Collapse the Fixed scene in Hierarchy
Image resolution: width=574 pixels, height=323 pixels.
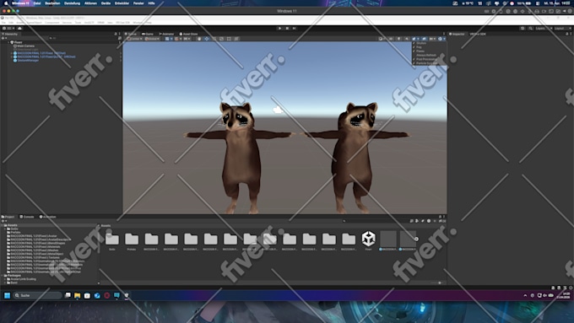click(x=8, y=42)
